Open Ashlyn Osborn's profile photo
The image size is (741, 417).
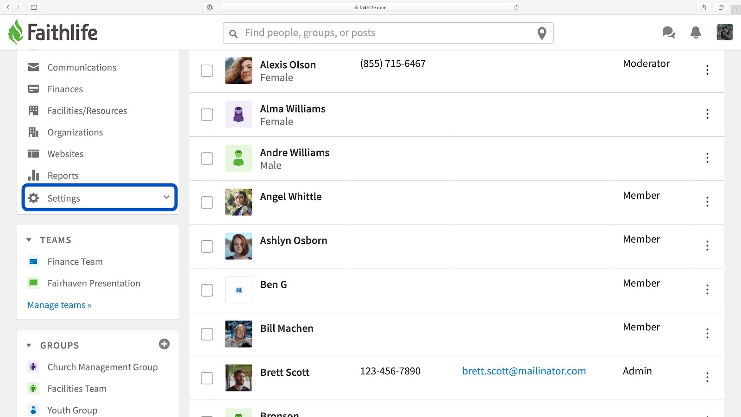pos(239,246)
